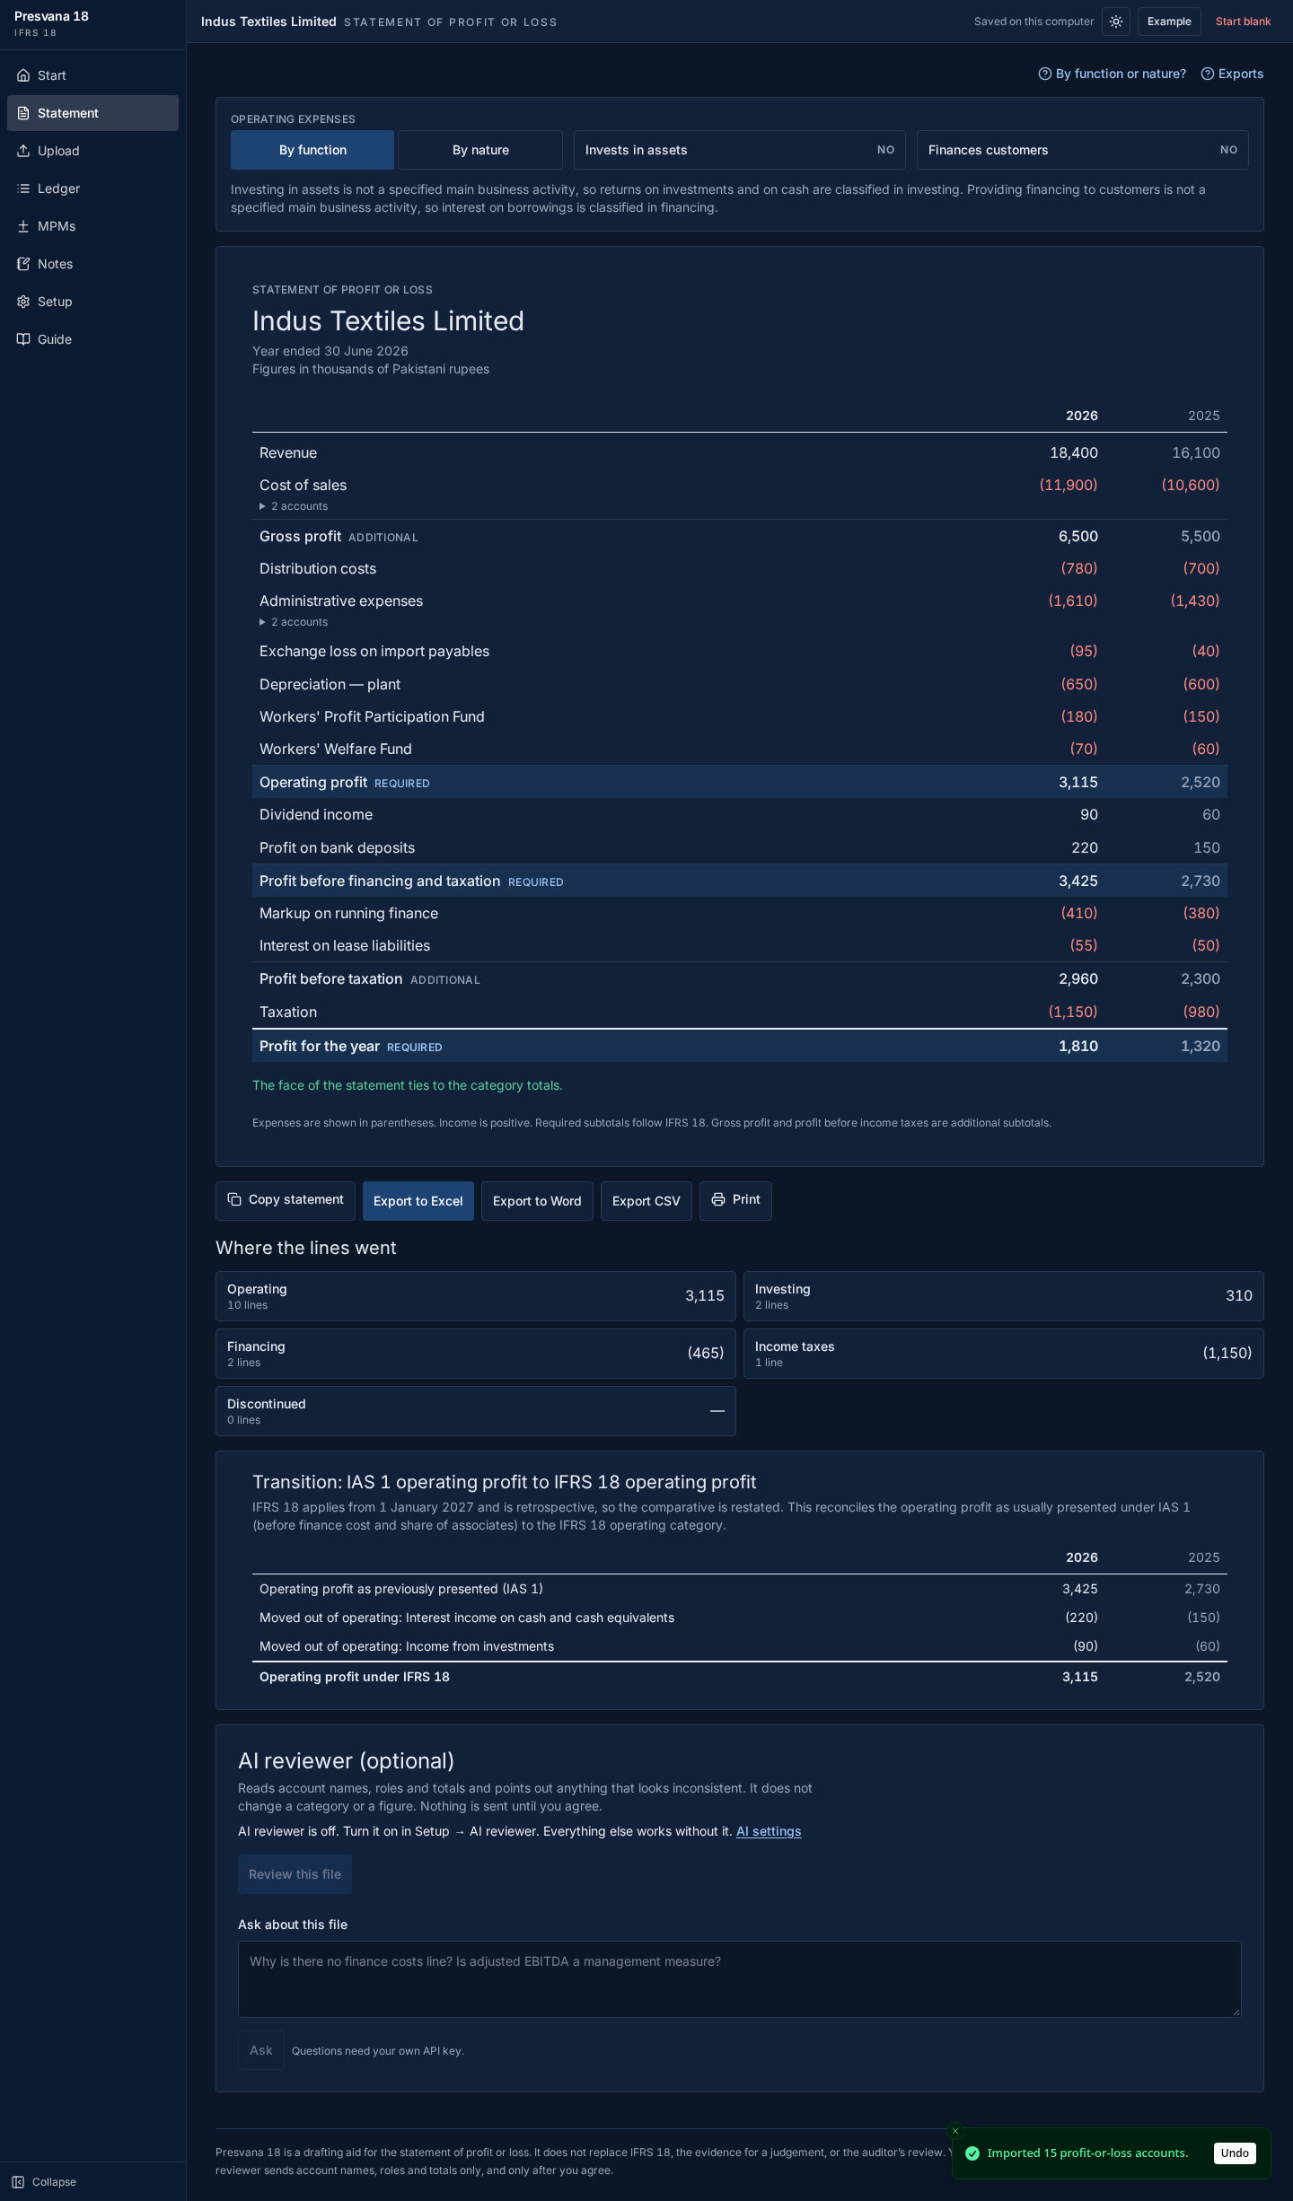The image size is (1293, 2201).
Task: Click the Print button
Action: point(735,1200)
